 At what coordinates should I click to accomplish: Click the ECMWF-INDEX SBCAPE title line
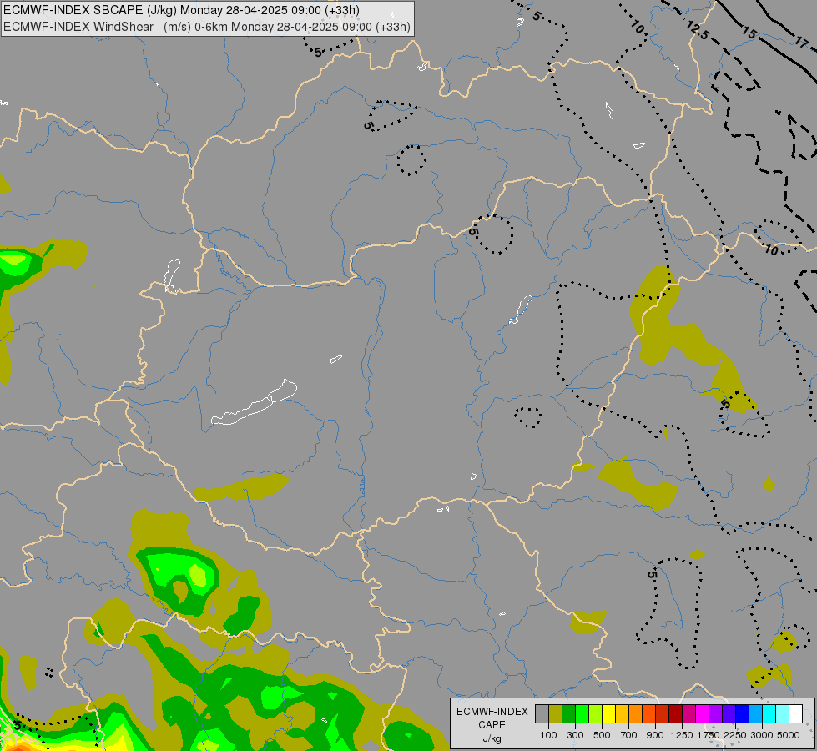(181, 10)
